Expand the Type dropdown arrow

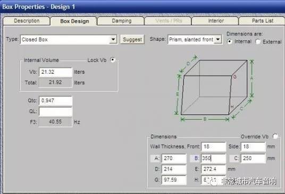[x=113, y=39]
